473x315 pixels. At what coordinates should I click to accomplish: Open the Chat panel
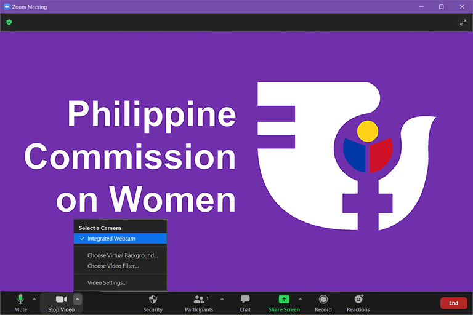pyautogui.click(x=245, y=303)
